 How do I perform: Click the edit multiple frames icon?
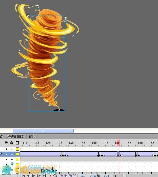pyautogui.click(x=70, y=176)
